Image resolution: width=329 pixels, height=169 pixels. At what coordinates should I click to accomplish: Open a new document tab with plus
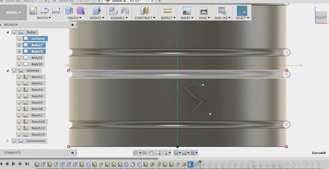tap(159, 1)
